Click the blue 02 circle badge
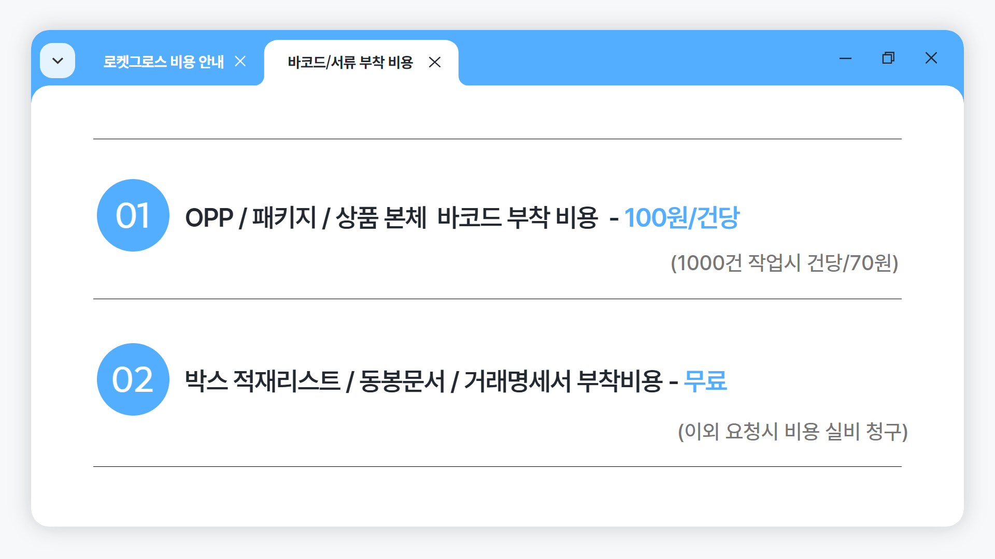The width and height of the screenshot is (995, 559). (133, 379)
